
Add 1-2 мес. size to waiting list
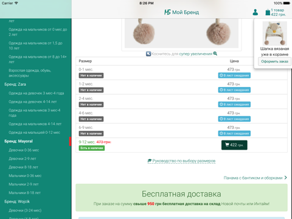click(234, 90)
